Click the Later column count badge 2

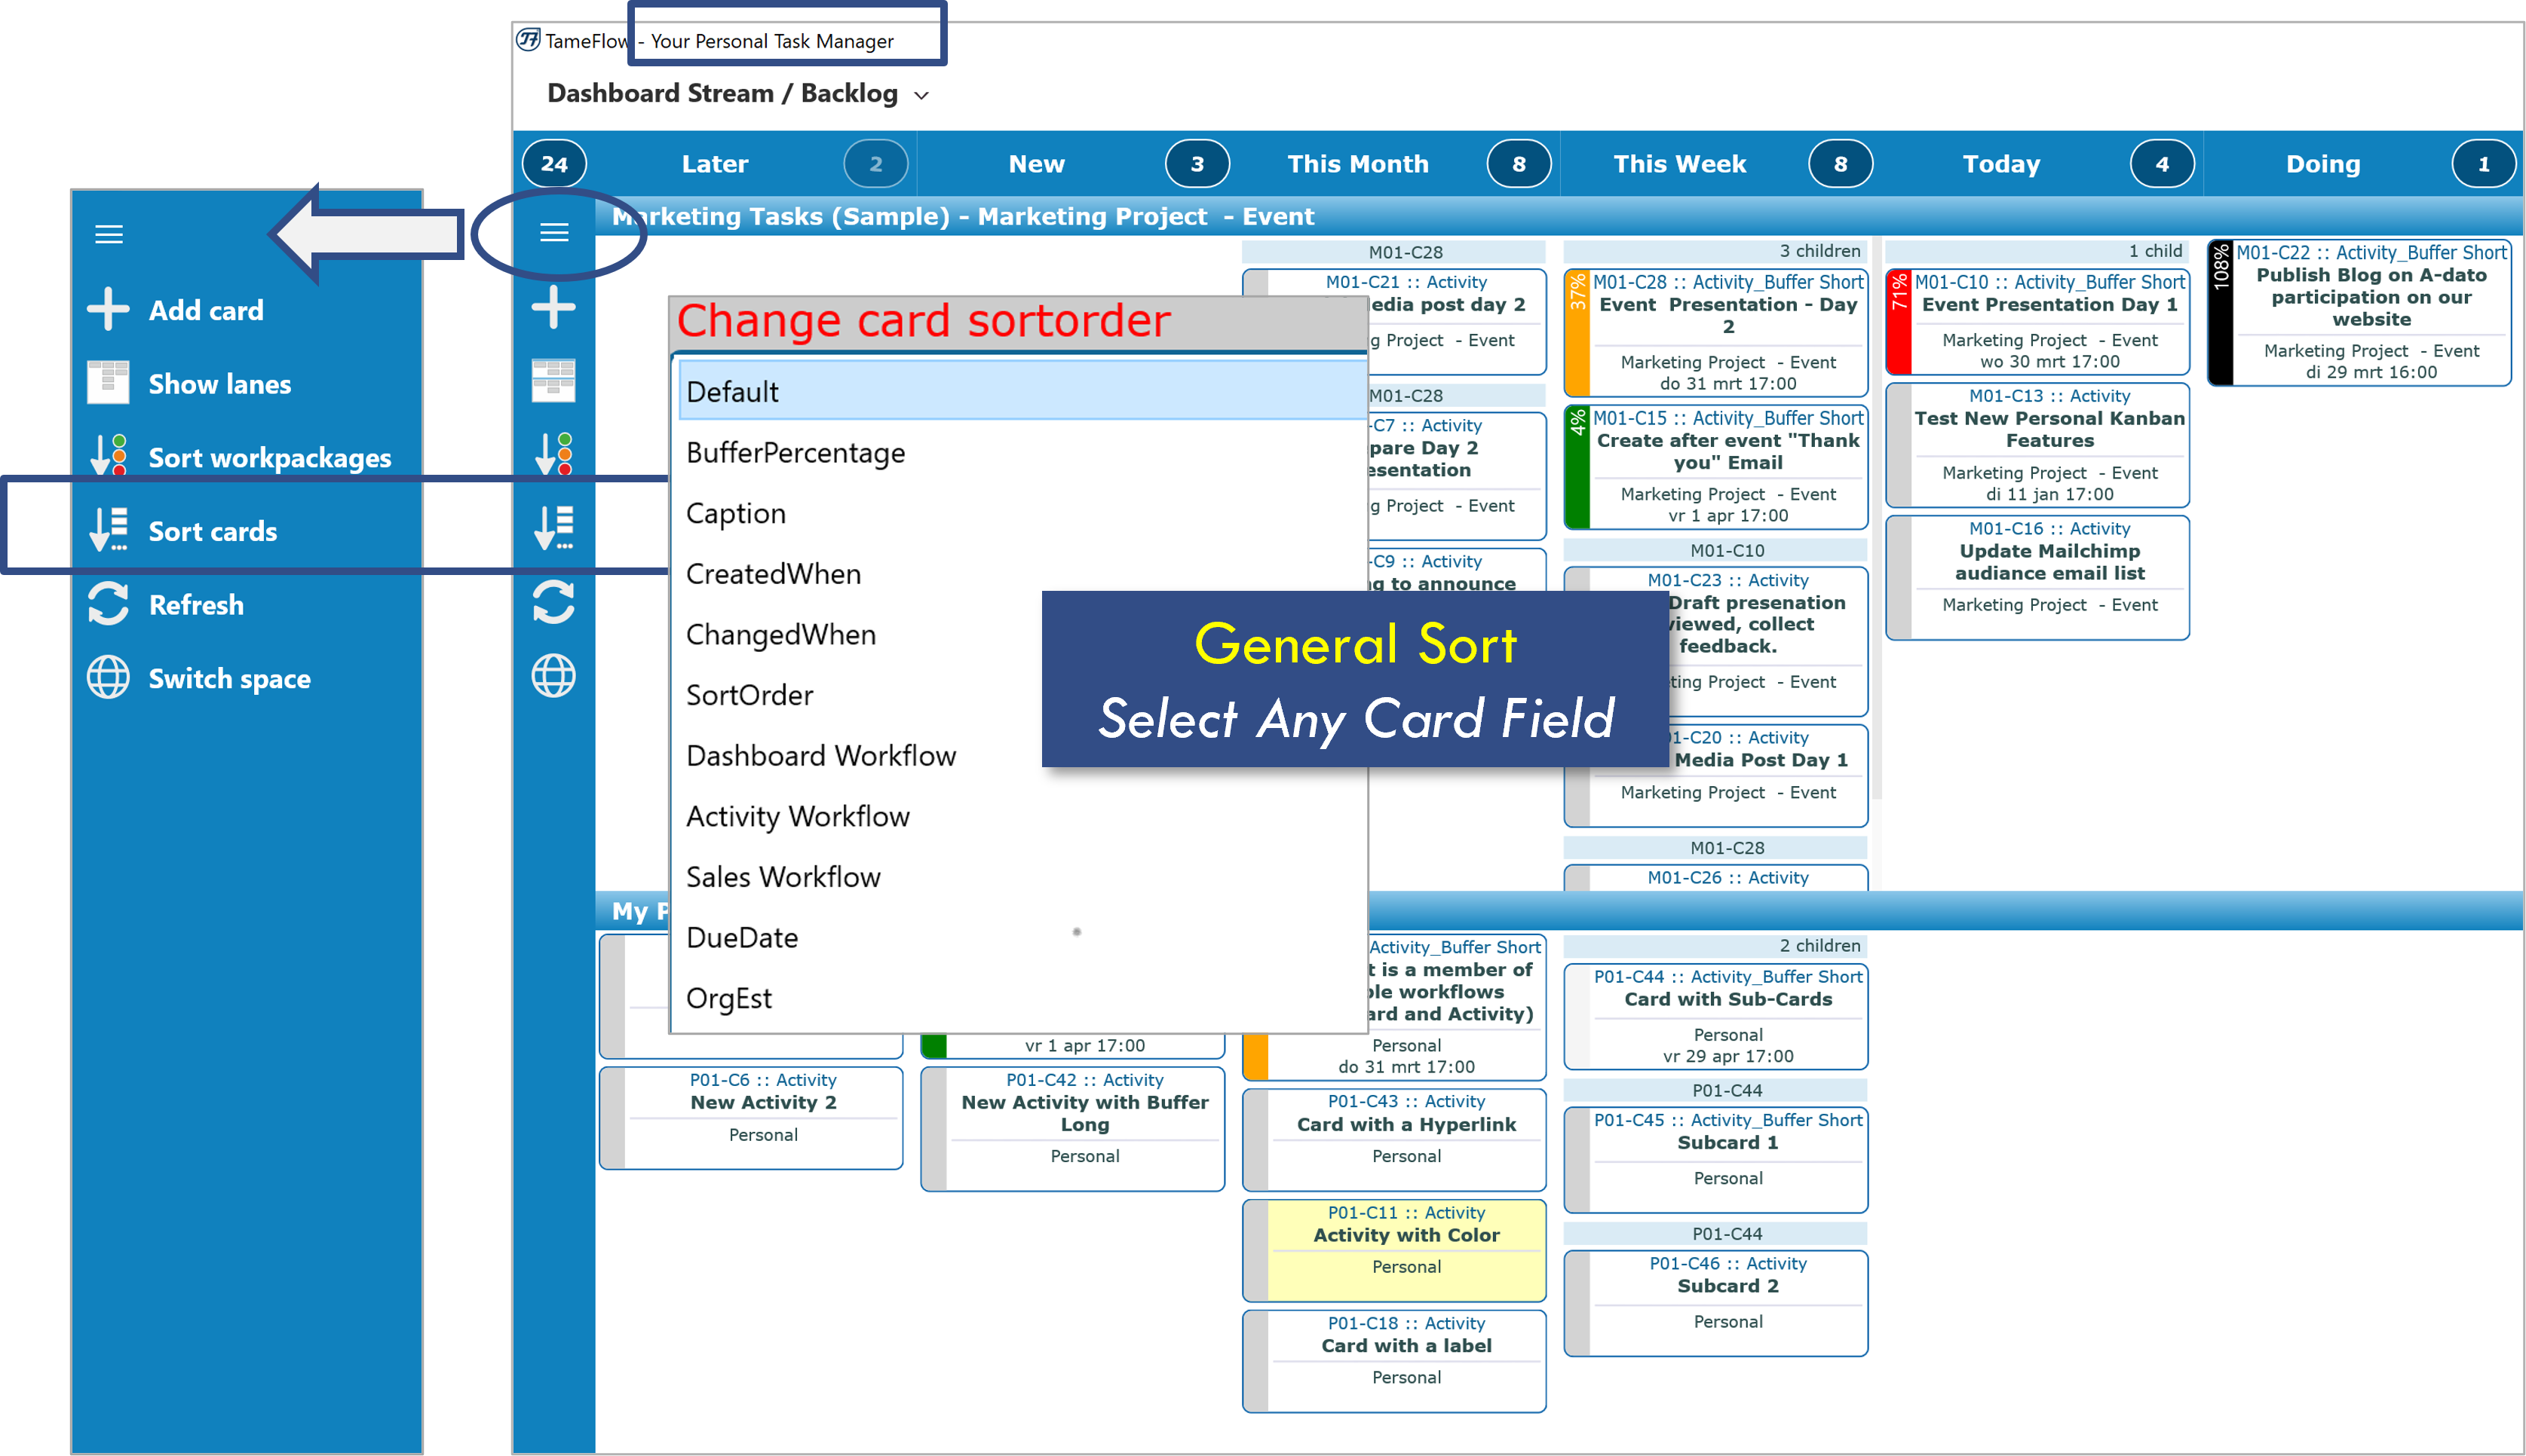(875, 164)
